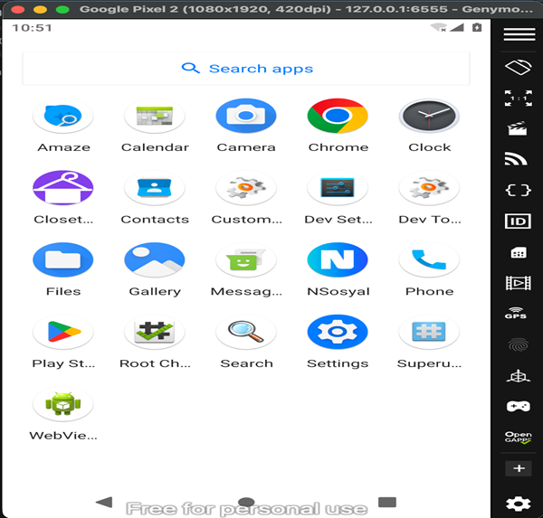This screenshot has width=543, height=518.
Task: Tap the Android back navigation button
Action: coord(104,502)
